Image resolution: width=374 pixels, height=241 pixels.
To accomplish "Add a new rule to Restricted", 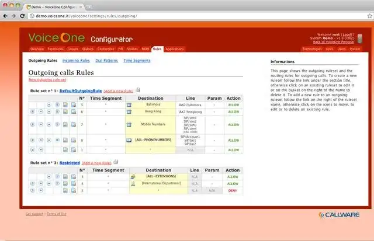I will pos(96,163).
